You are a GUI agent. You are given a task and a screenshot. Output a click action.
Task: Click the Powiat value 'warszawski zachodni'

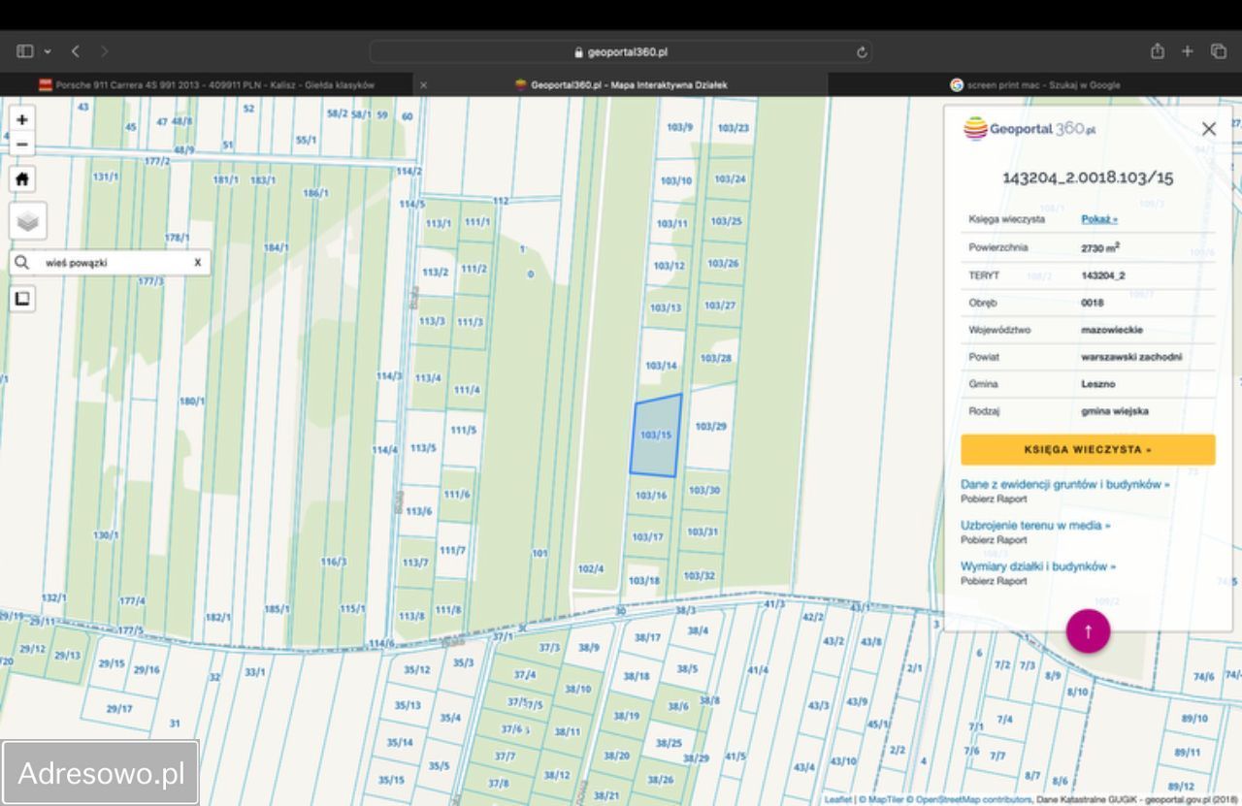tap(1131, 357)
